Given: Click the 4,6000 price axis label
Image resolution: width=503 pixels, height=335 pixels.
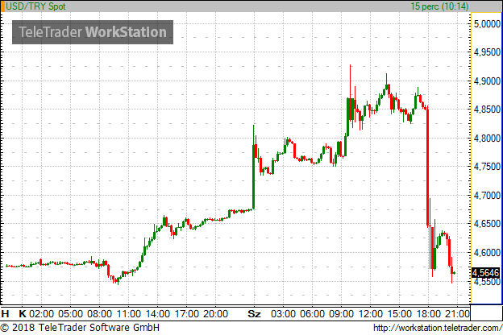Looking at the screenshot, I should 487,253.
